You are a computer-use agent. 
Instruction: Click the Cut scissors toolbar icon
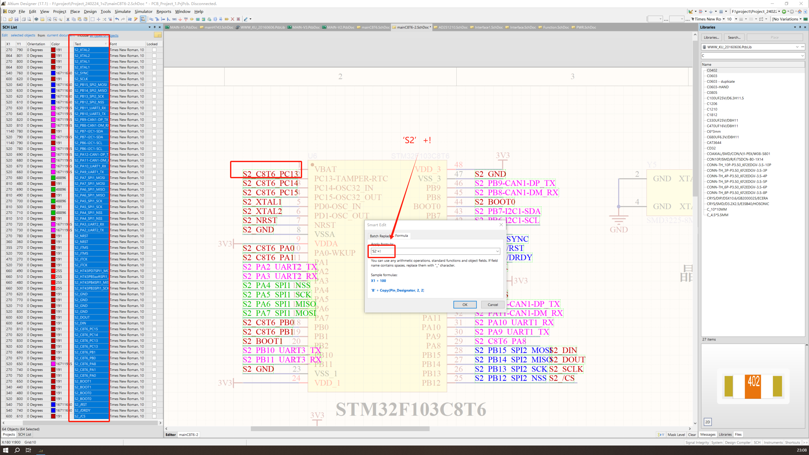pos(68,19)
